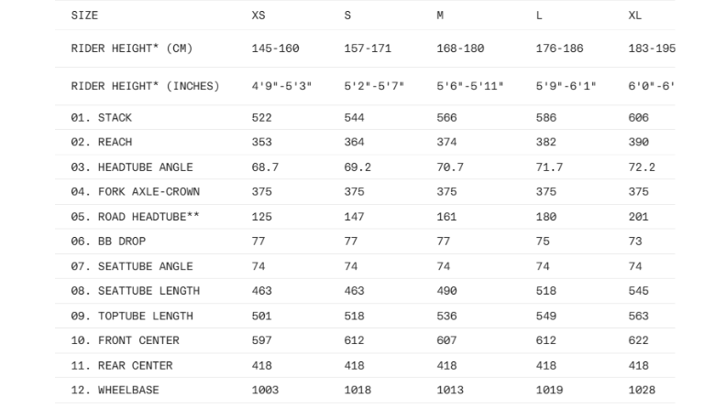Select the L size column header

[539, 16]
